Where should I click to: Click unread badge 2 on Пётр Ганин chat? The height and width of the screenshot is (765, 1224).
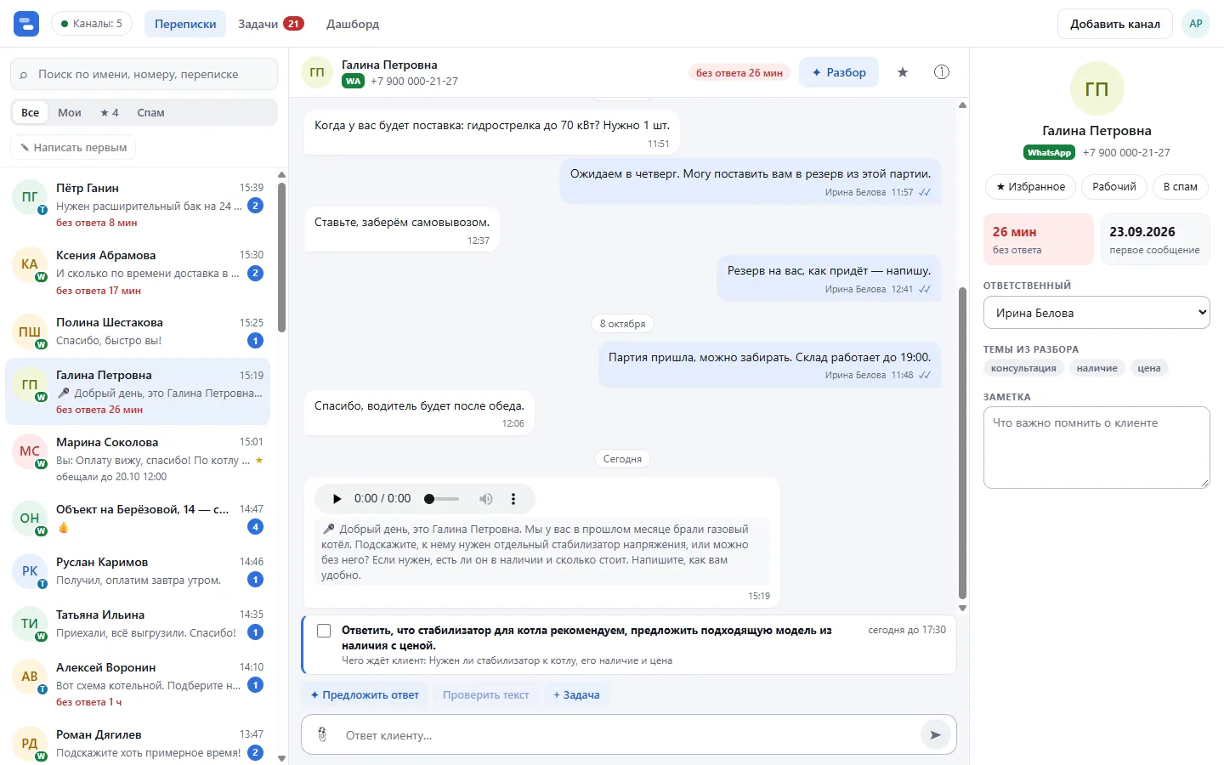point(255,206)
